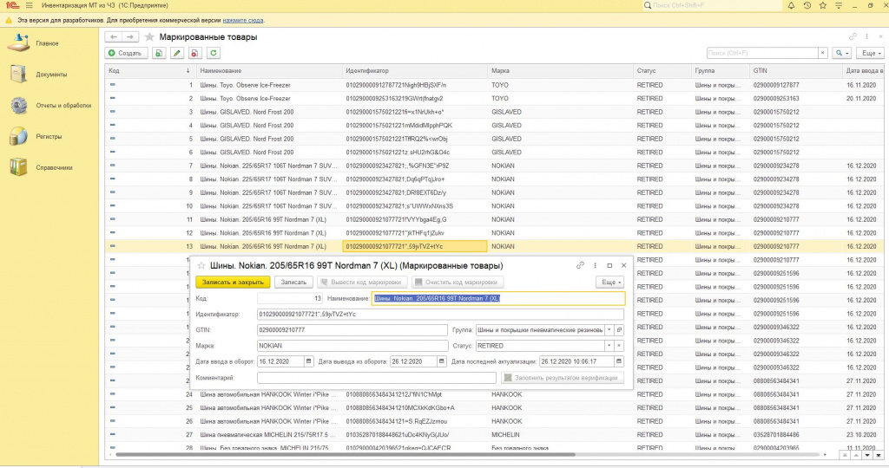Open calendar for Дата последней актуализации
The image size is (889, 468).
point(619,361)
